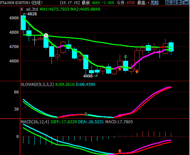The image size is (190, 155).
Task: Click the MA2 moving average label
Action: click(85, 9)
